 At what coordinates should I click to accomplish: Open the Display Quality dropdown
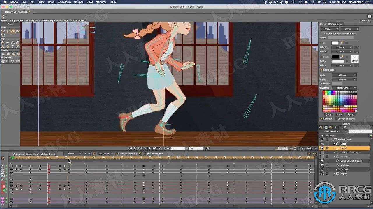[307, 148]
